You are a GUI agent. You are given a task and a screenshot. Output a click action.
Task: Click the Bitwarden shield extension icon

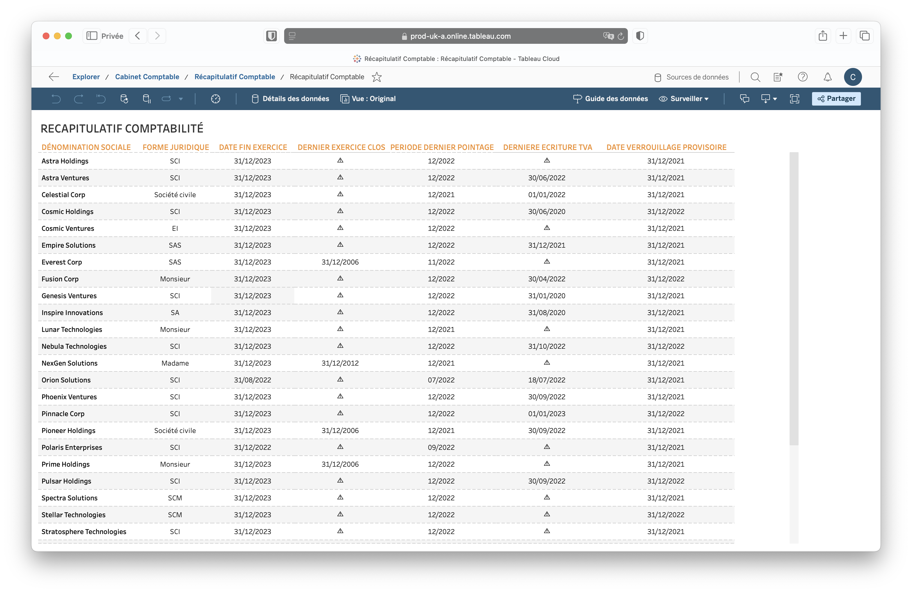click(x=271, y=36)
